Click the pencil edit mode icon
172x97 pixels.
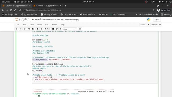coord(148,25)
